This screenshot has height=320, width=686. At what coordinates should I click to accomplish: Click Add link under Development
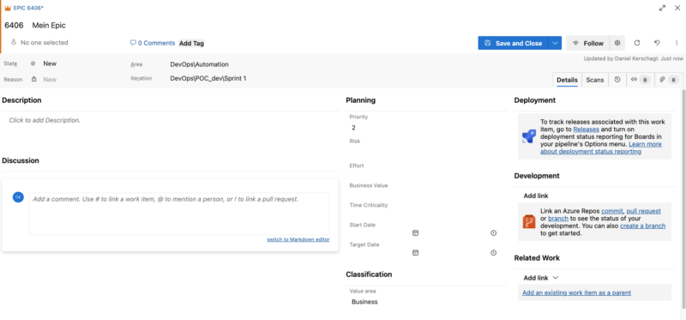click(x=536, y=196)
